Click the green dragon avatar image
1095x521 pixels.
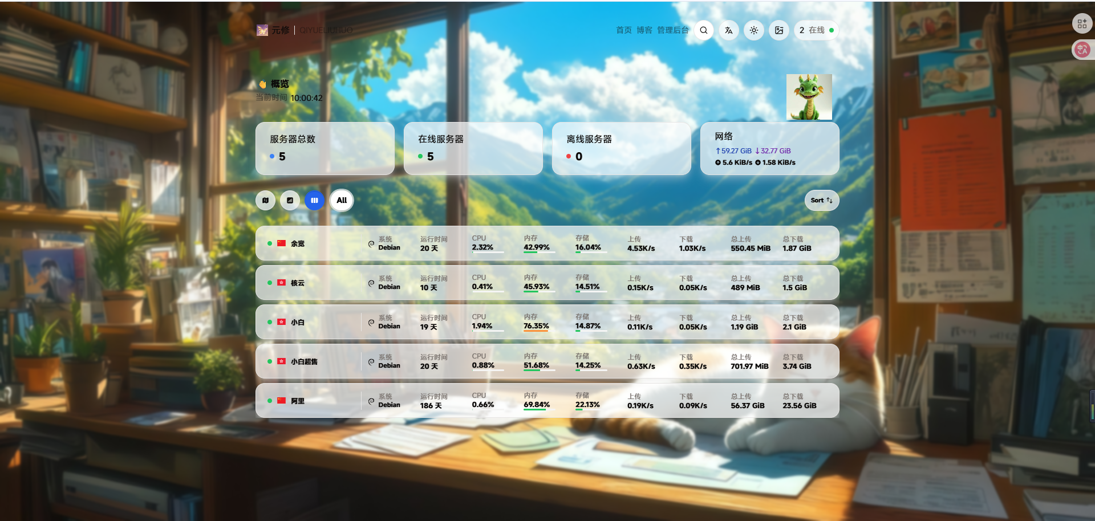809,97
